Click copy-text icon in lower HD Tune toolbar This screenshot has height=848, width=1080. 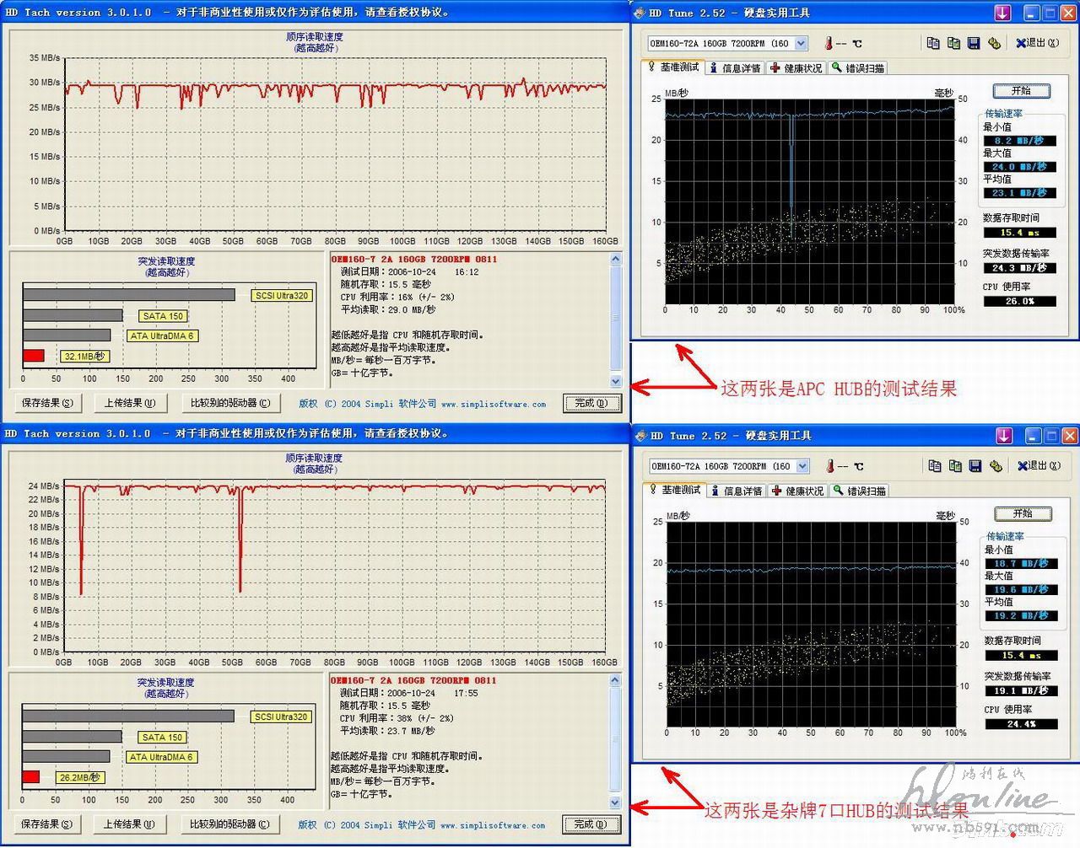tap(934, 466)
